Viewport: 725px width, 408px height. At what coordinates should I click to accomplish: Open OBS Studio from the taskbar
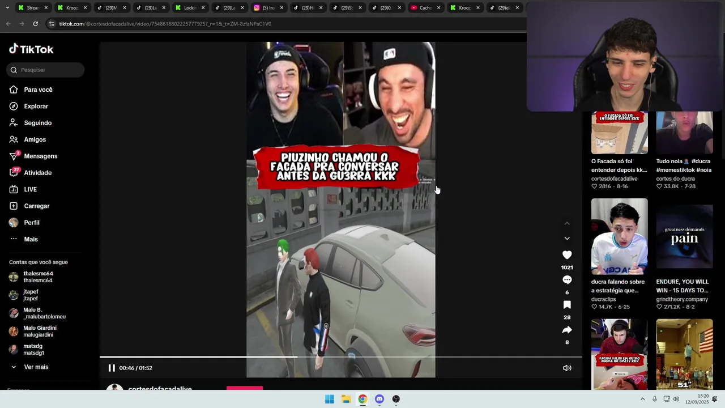(396, 399)
